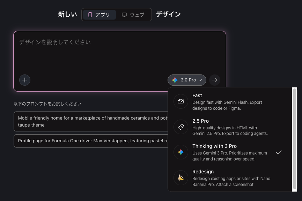Click the plus attach icon
This screenshot has height=201, width=302.
(x=25, y=80)
